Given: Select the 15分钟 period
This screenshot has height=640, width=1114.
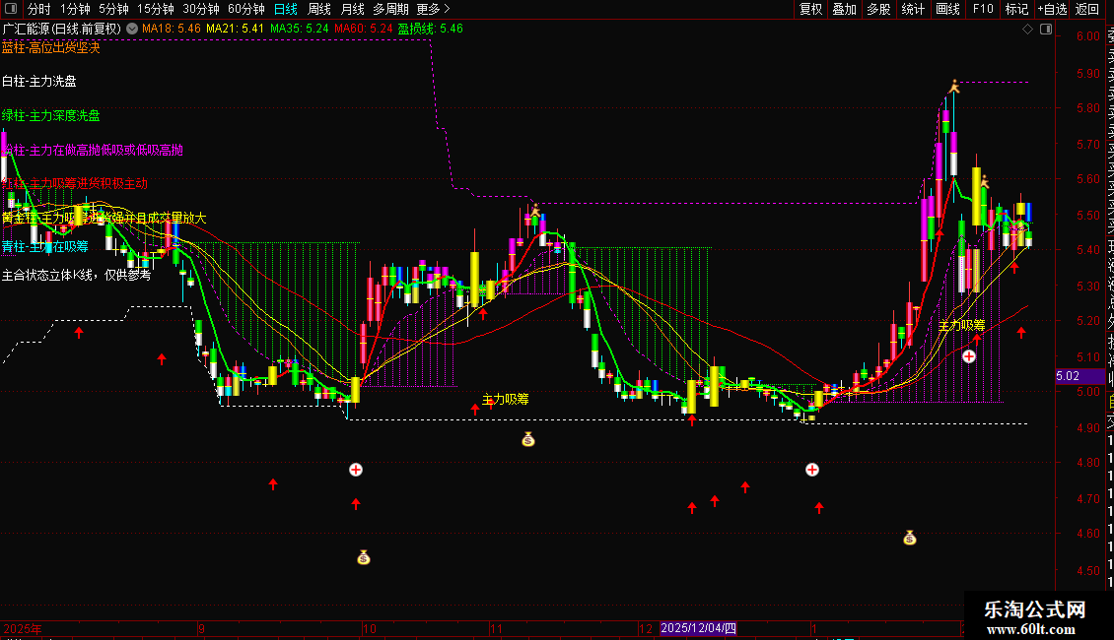Looking at the screenshot, I should [156, 9].
